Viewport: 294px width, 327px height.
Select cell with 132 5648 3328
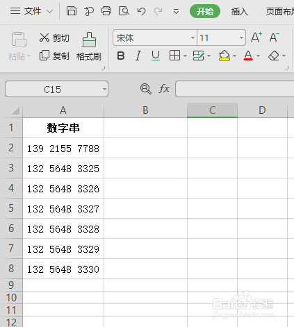(63, 228)
